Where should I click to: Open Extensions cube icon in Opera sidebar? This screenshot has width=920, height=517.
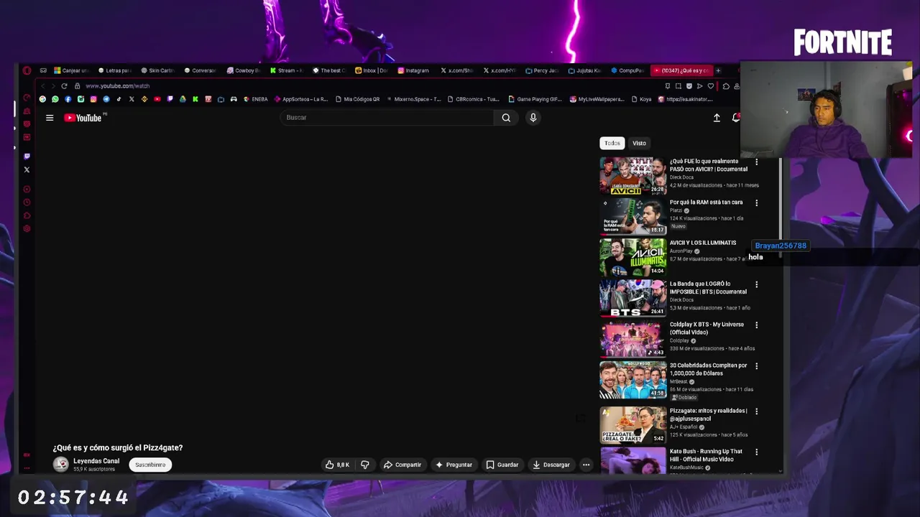point(27,215)
